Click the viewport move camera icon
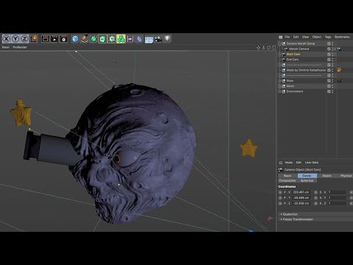The image size is (353, 265). [258, 48]
